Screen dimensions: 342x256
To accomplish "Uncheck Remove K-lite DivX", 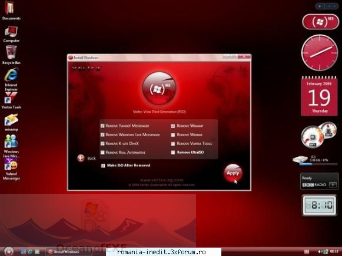I will tap(102, 143).
